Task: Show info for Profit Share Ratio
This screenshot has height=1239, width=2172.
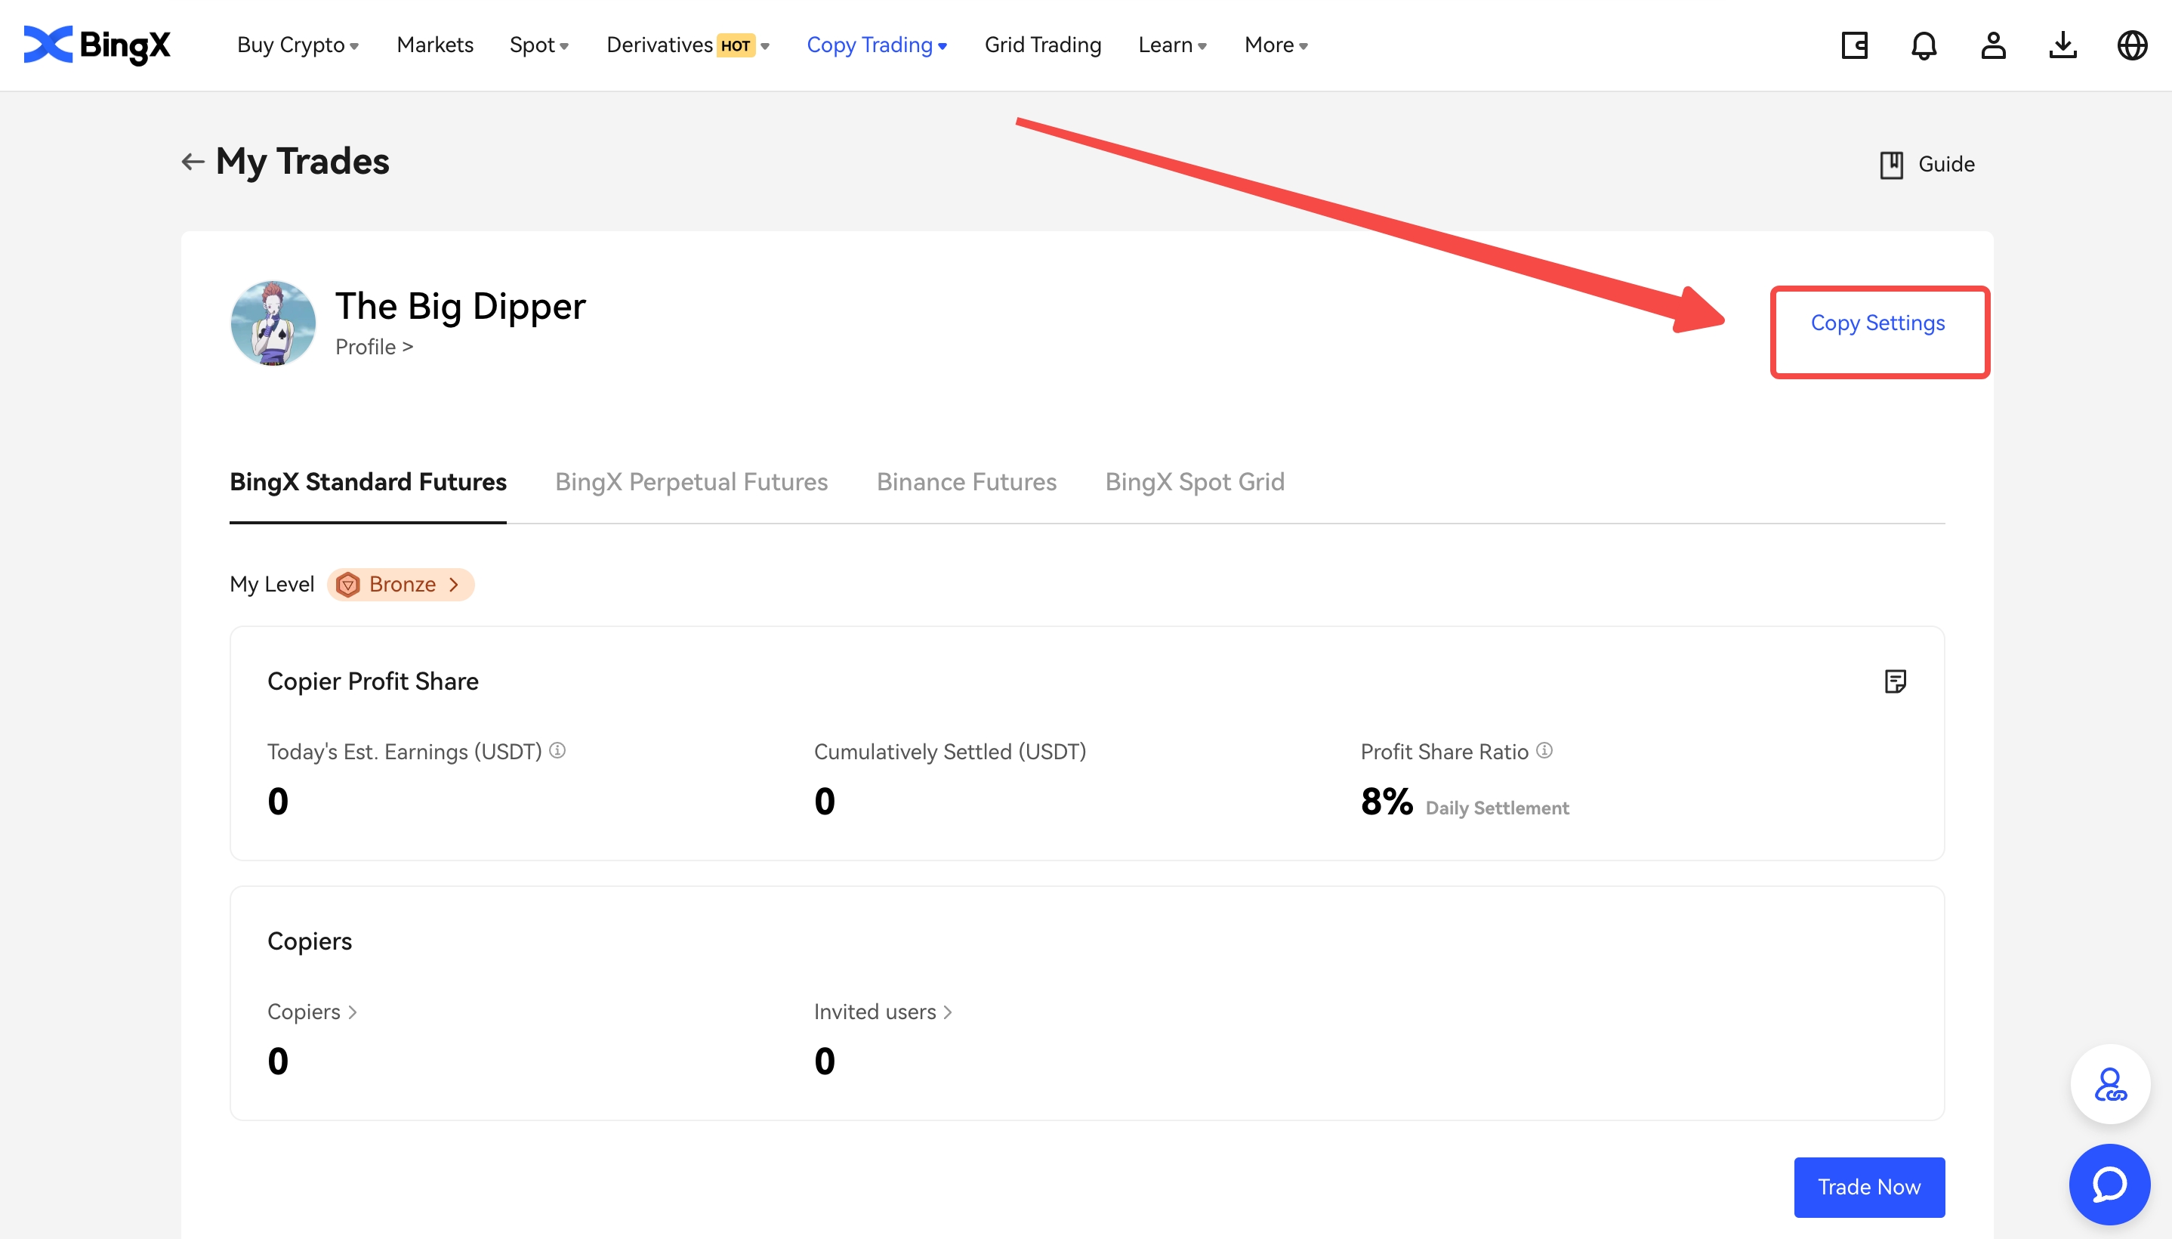Action: (1544, 750)
